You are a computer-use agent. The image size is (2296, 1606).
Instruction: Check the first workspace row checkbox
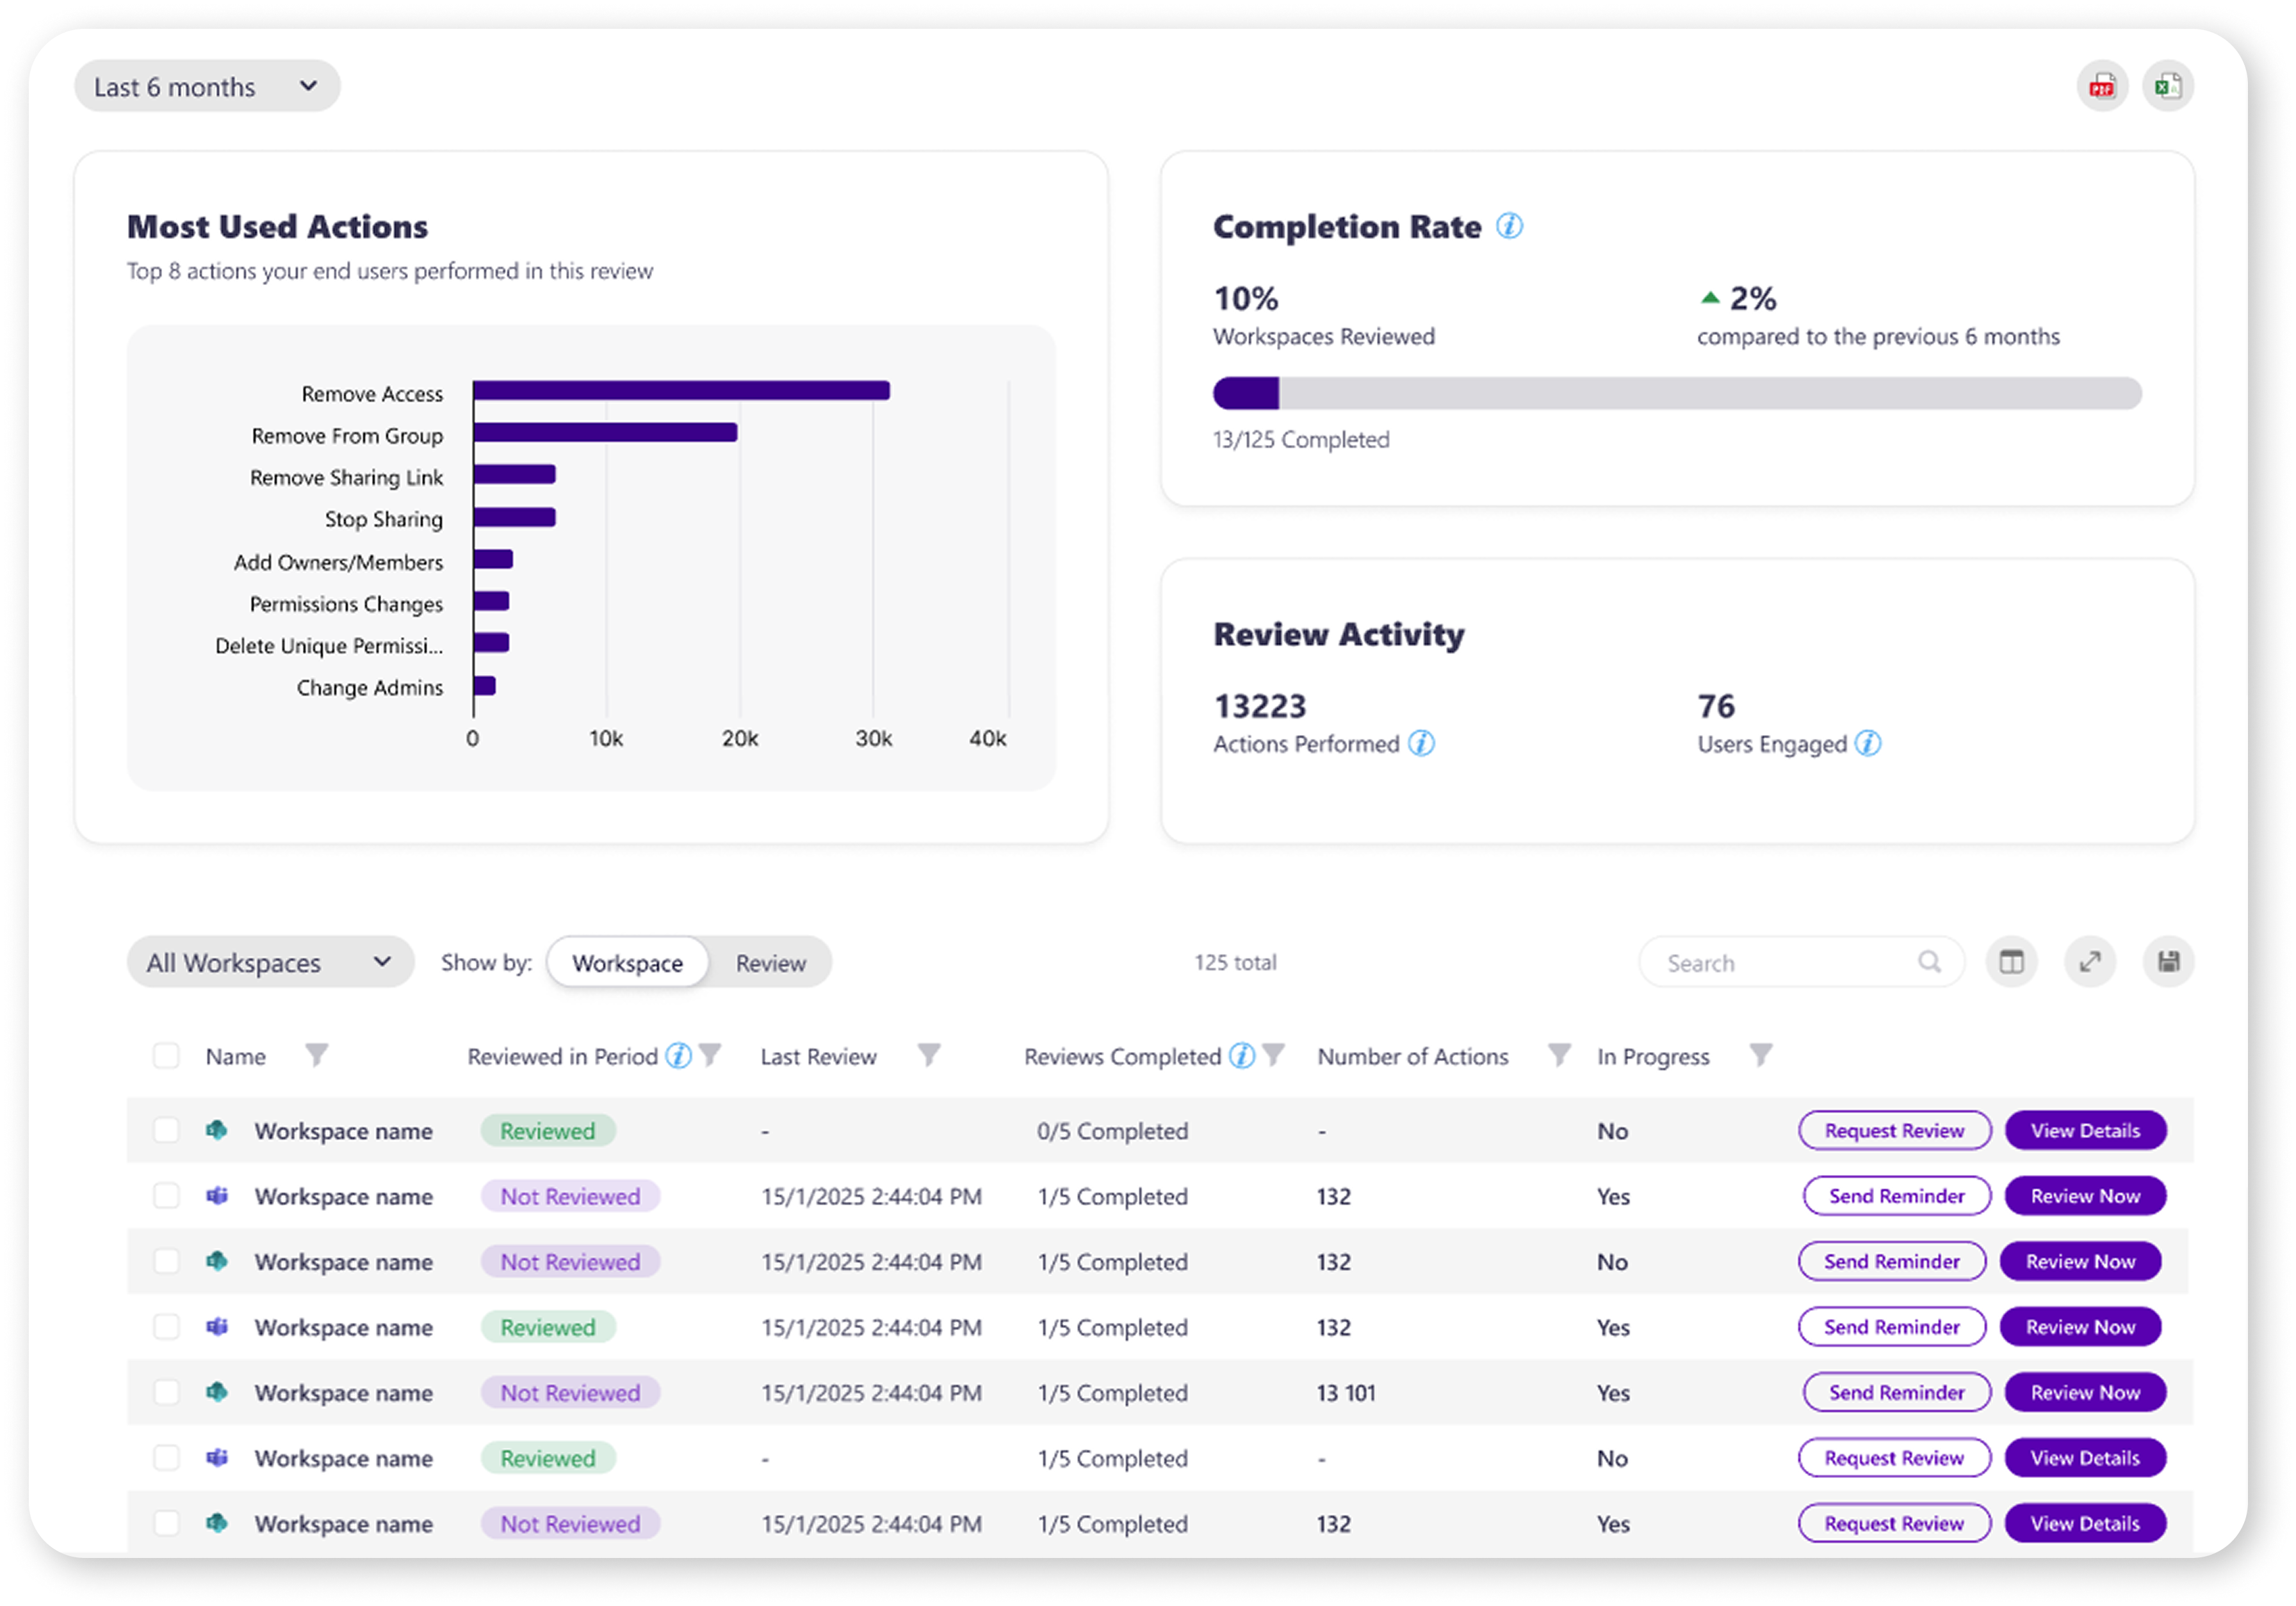166,1130
